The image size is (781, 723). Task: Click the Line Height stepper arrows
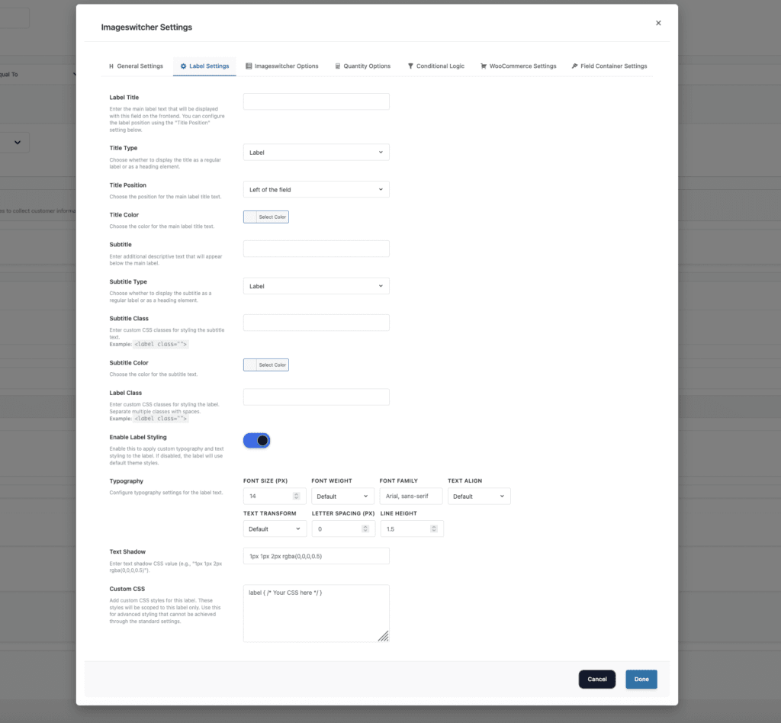coord(434,529)
